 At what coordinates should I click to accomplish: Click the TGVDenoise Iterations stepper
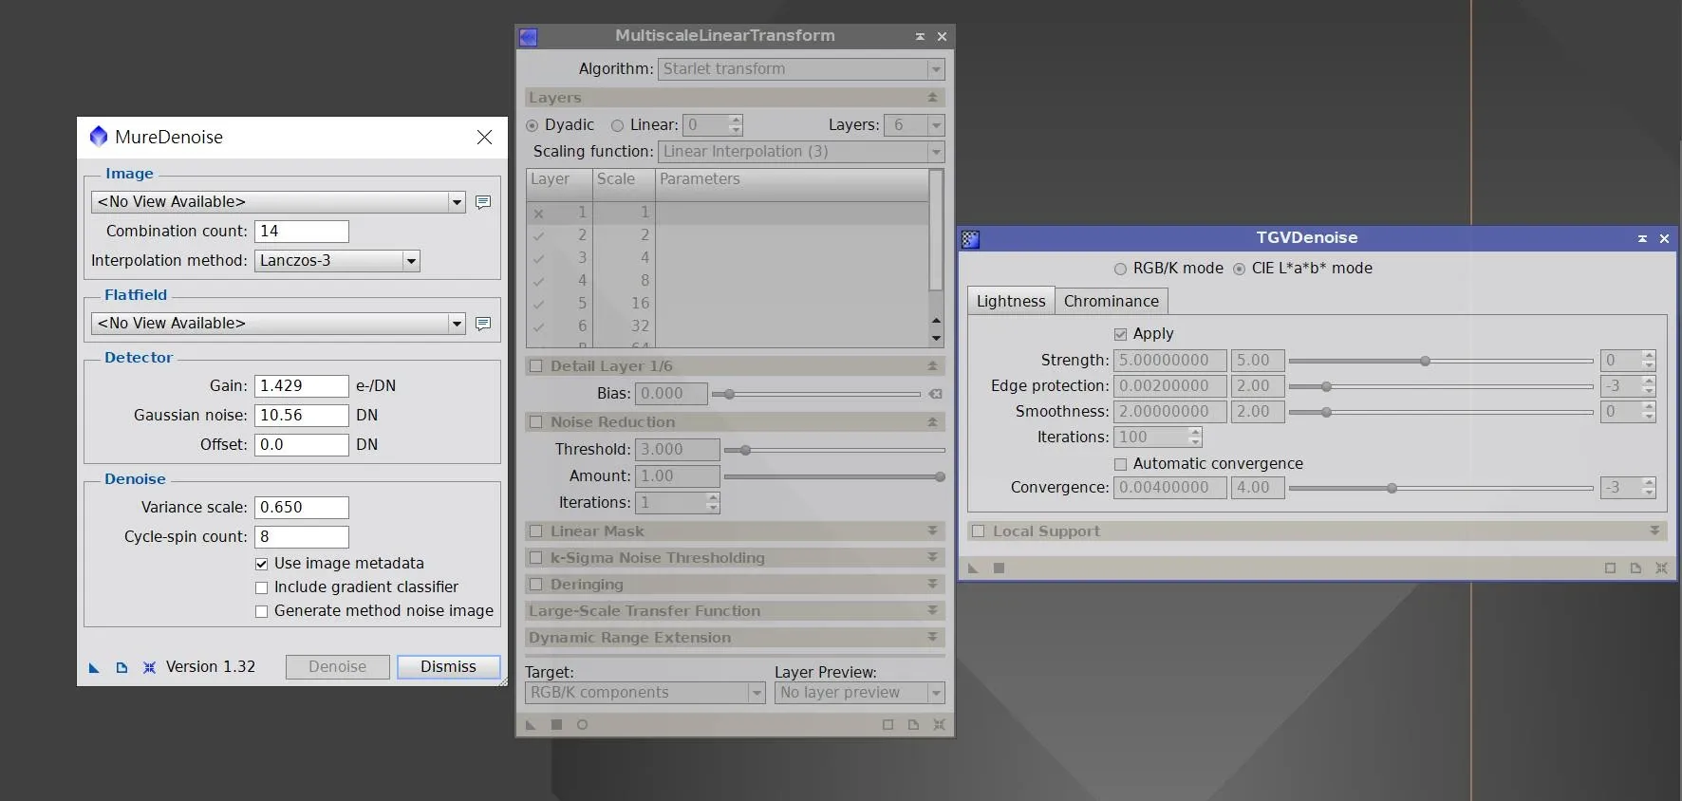[1196, 438]
